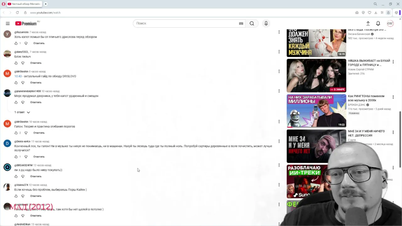Open the YouTube create/upload button
The height and width of the screenshot is (226, 402).
[x=368, y=23]
